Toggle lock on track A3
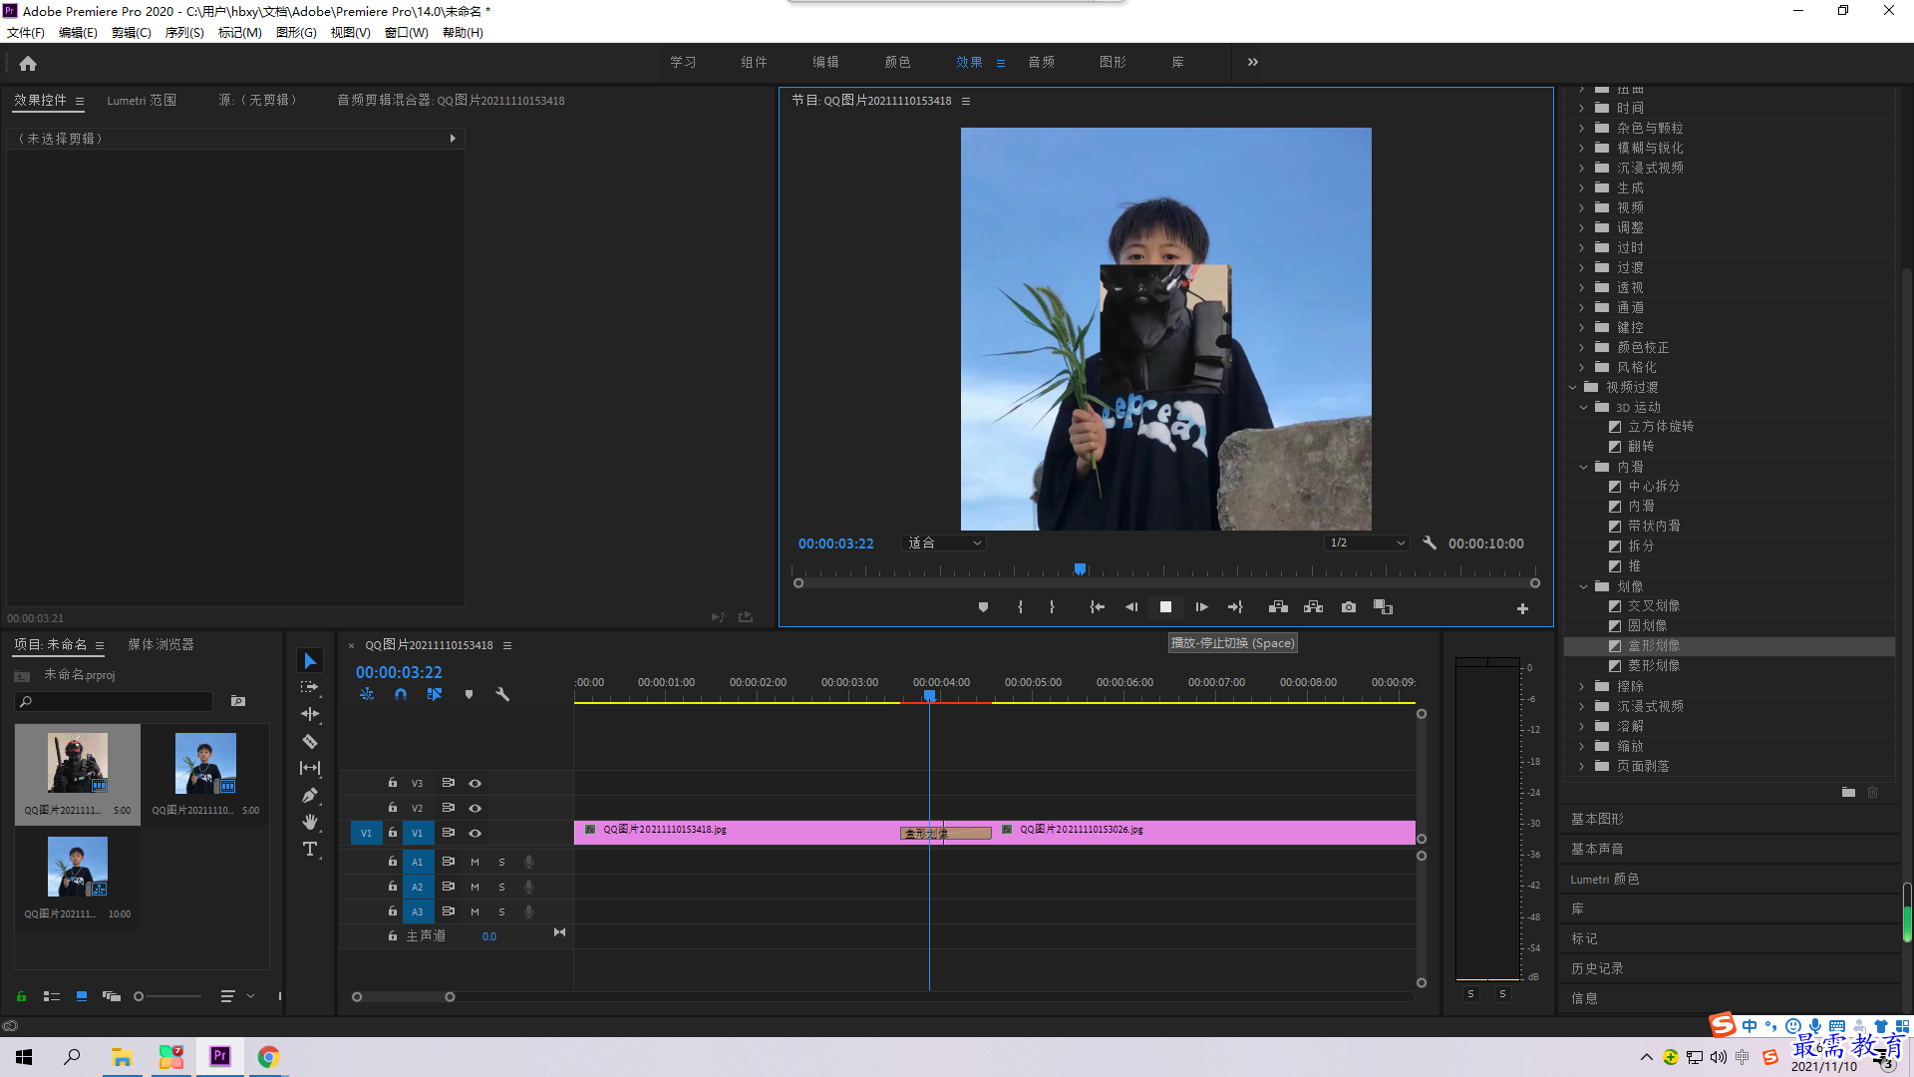This screenshot has width=1914, height=1077. click(393, 911)
